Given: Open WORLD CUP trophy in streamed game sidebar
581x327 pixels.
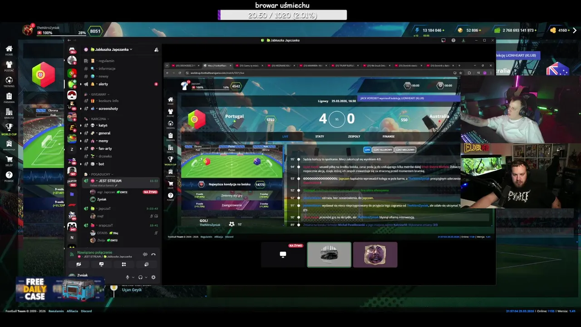Looking at the screenshot, I should pyautogui.click(x=170, y=160).
